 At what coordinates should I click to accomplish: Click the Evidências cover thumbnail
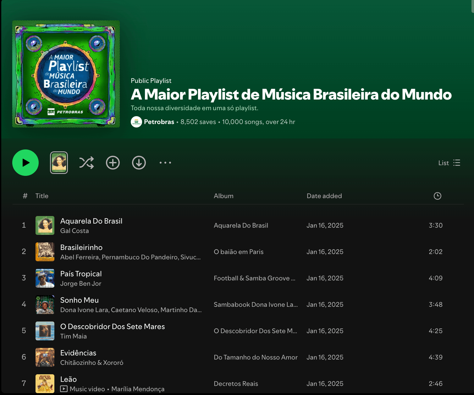[x=45, y=357]
